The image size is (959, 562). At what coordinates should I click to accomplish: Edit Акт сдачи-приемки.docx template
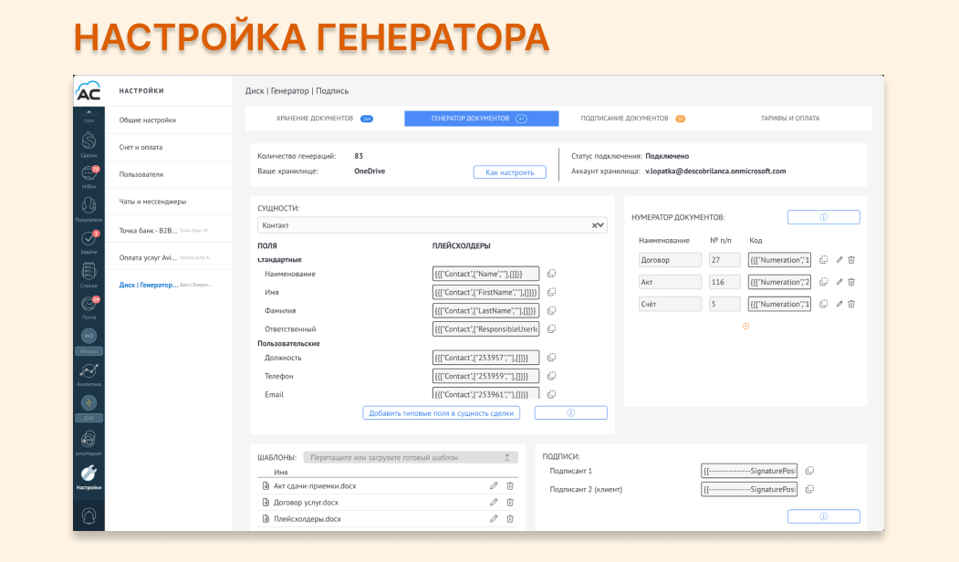(494, 485)
